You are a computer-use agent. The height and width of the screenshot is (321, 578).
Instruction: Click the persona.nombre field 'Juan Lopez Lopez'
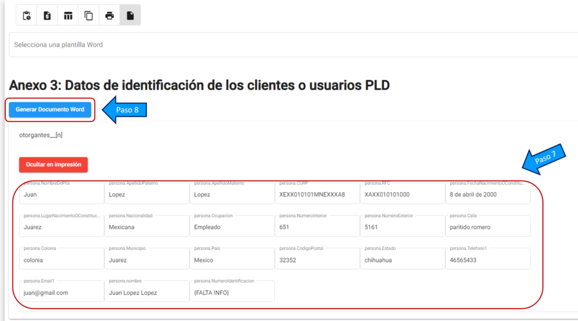(147, 291)
